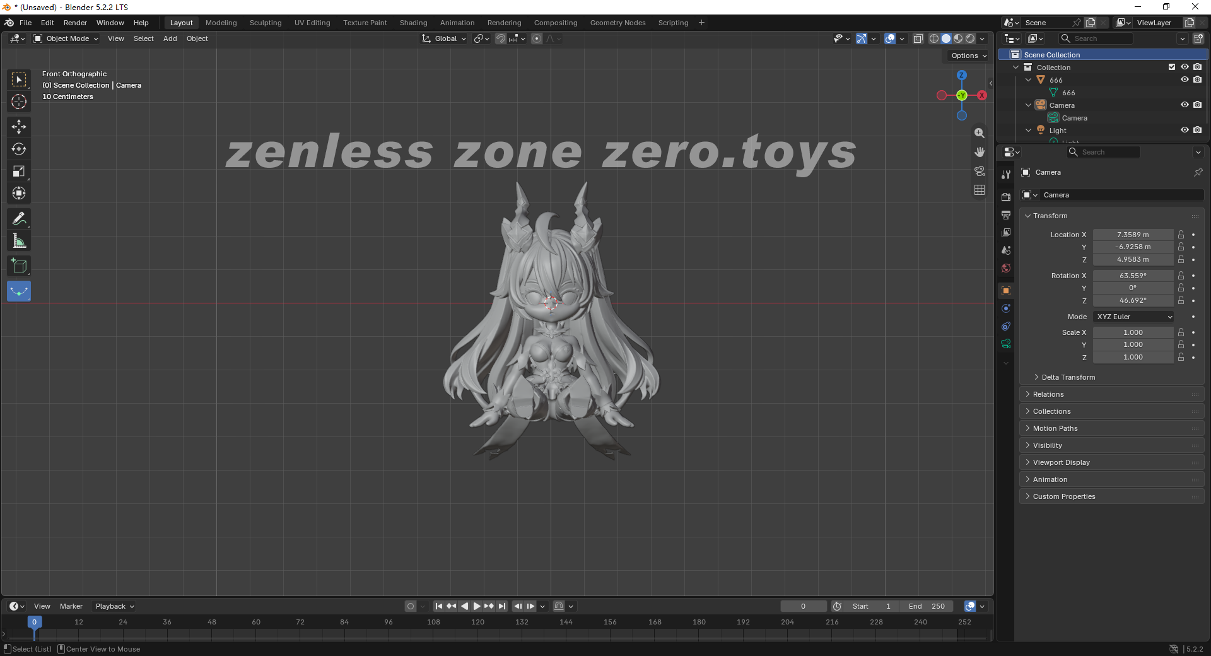
Task: Select the Rotate tool
Action: [19, 149]
